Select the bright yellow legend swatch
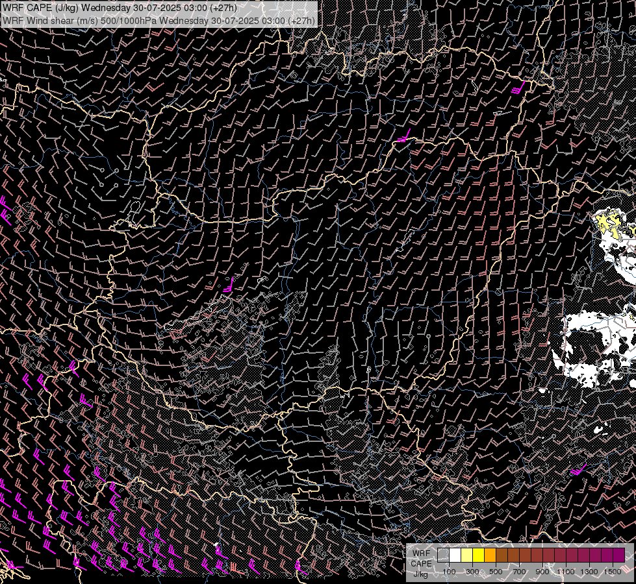This screenshot has width=636, height=584. [x=479, y=555]
